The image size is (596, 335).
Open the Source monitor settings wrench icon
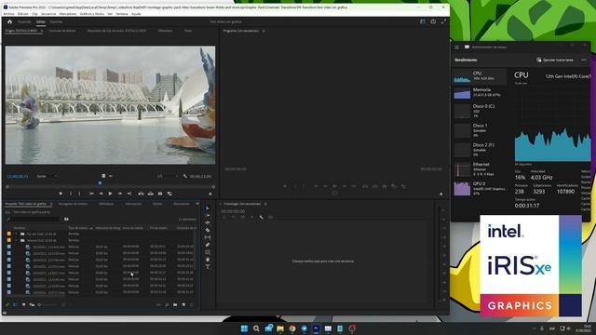[185, 176]
